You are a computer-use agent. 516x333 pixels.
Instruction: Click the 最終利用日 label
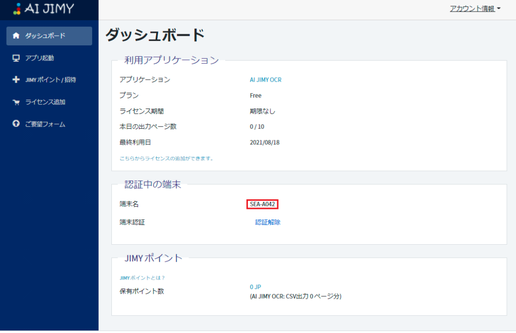point(135,143)
